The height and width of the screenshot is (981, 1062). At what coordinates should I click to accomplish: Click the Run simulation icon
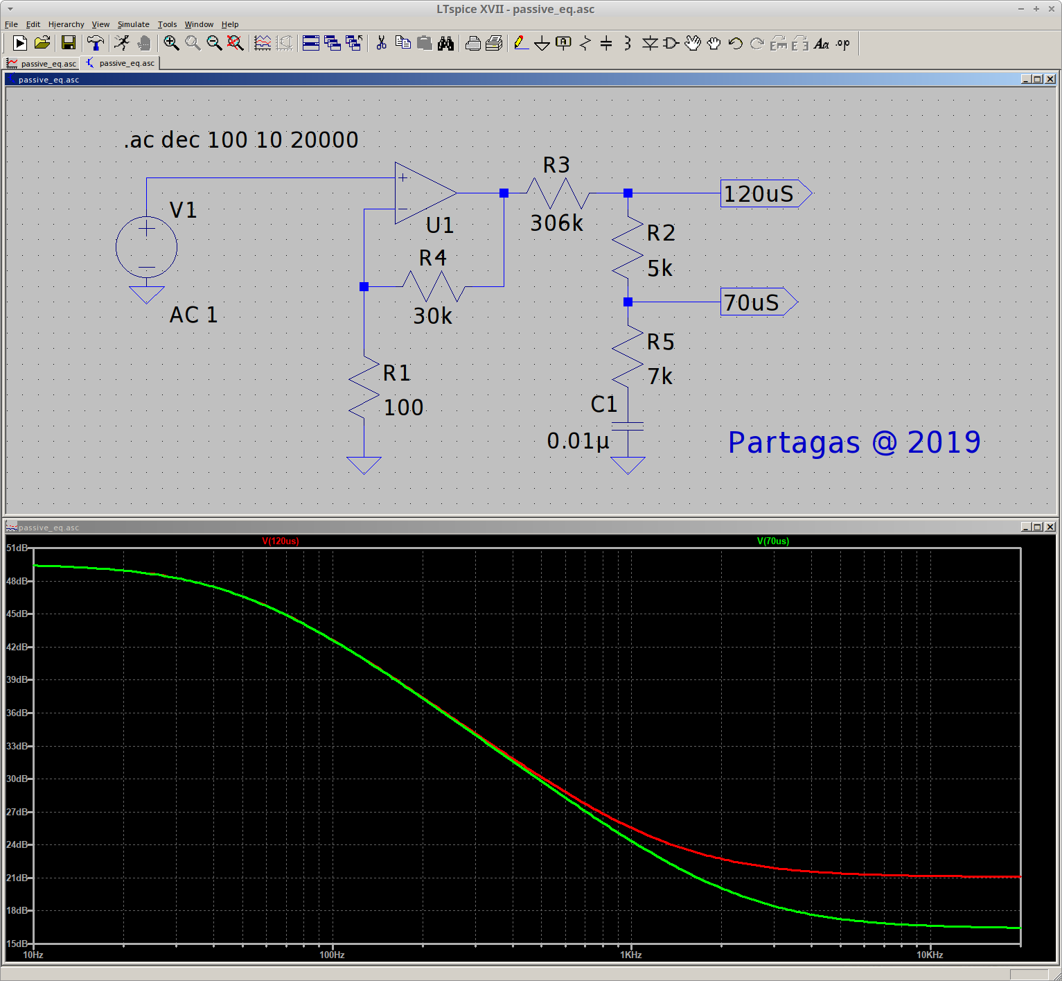pos(122,43)
